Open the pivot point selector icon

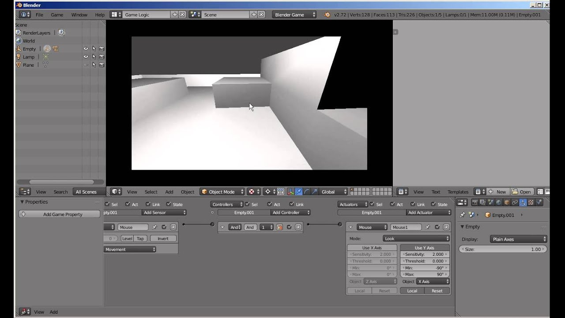point(269,192)
